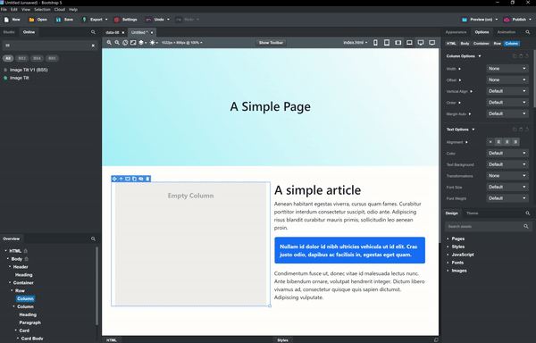Screen dimensions: 536x343
Task: Click the Save disk icon
Action: (x=58, y=20)
